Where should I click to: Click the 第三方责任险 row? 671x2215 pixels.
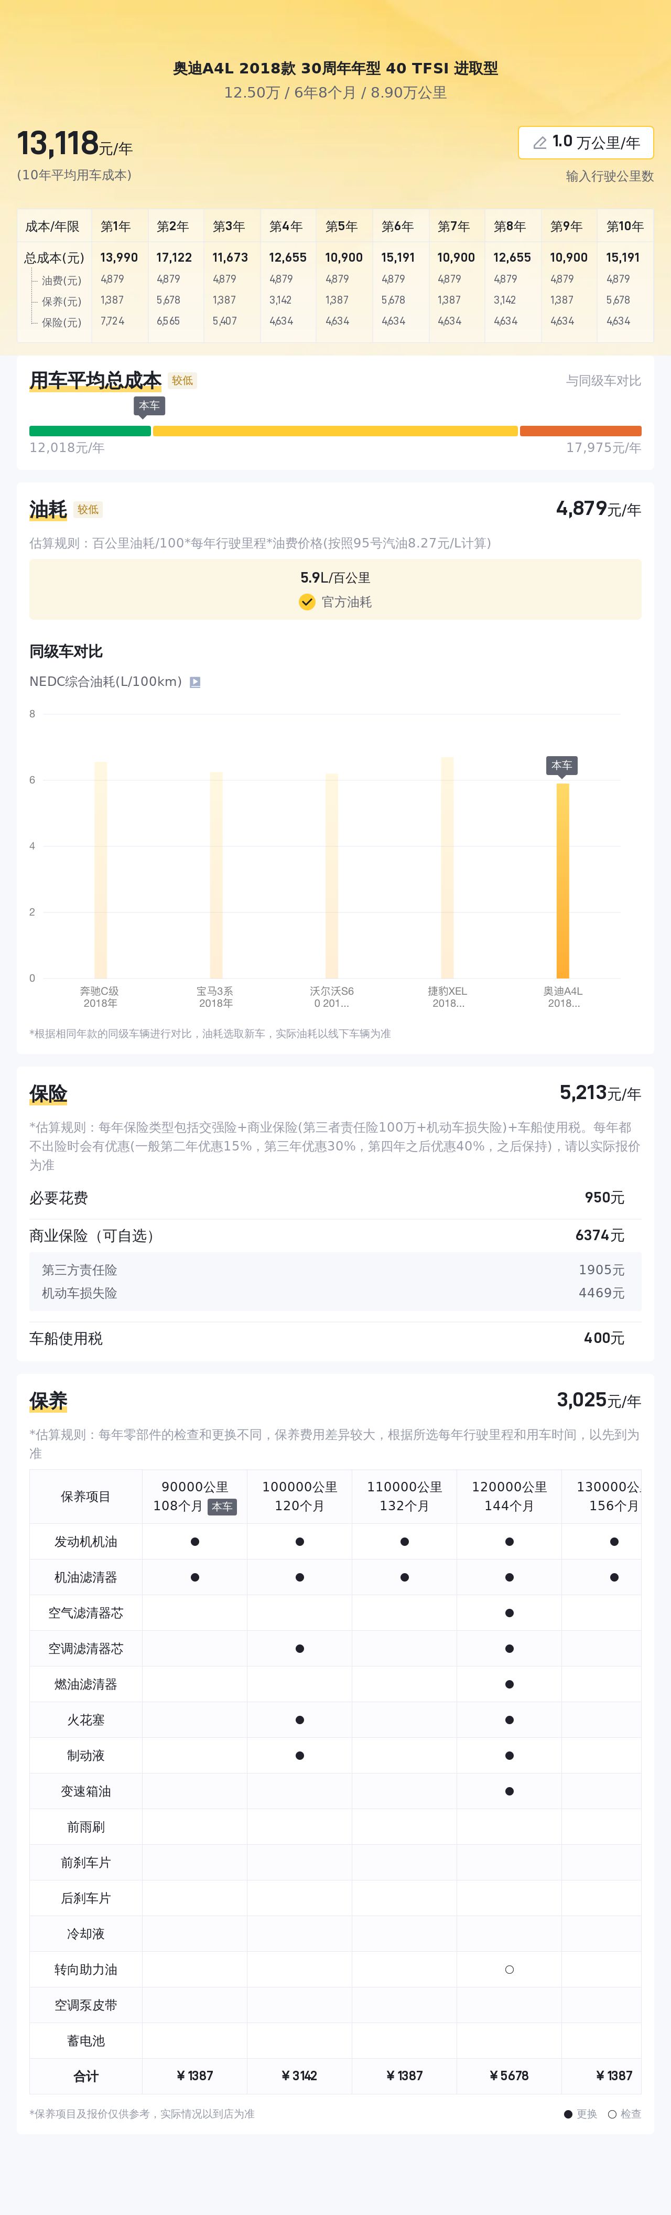pyautogui.click(x=335, y=1270)
